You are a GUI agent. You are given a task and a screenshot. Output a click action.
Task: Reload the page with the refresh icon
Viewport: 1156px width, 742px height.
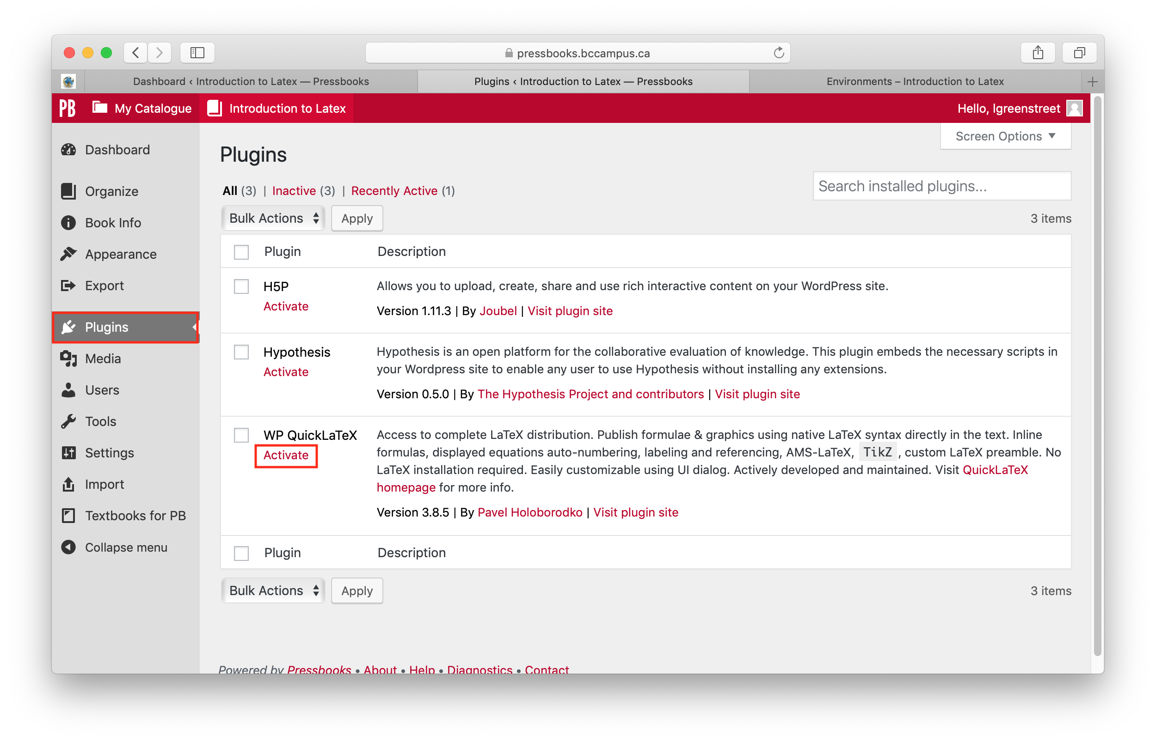[x=779, y=53]
